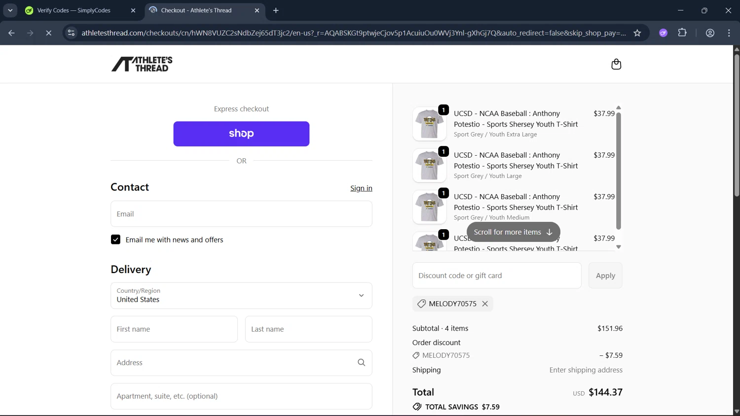Open the Chrome three-dot menu

(729, 33)
